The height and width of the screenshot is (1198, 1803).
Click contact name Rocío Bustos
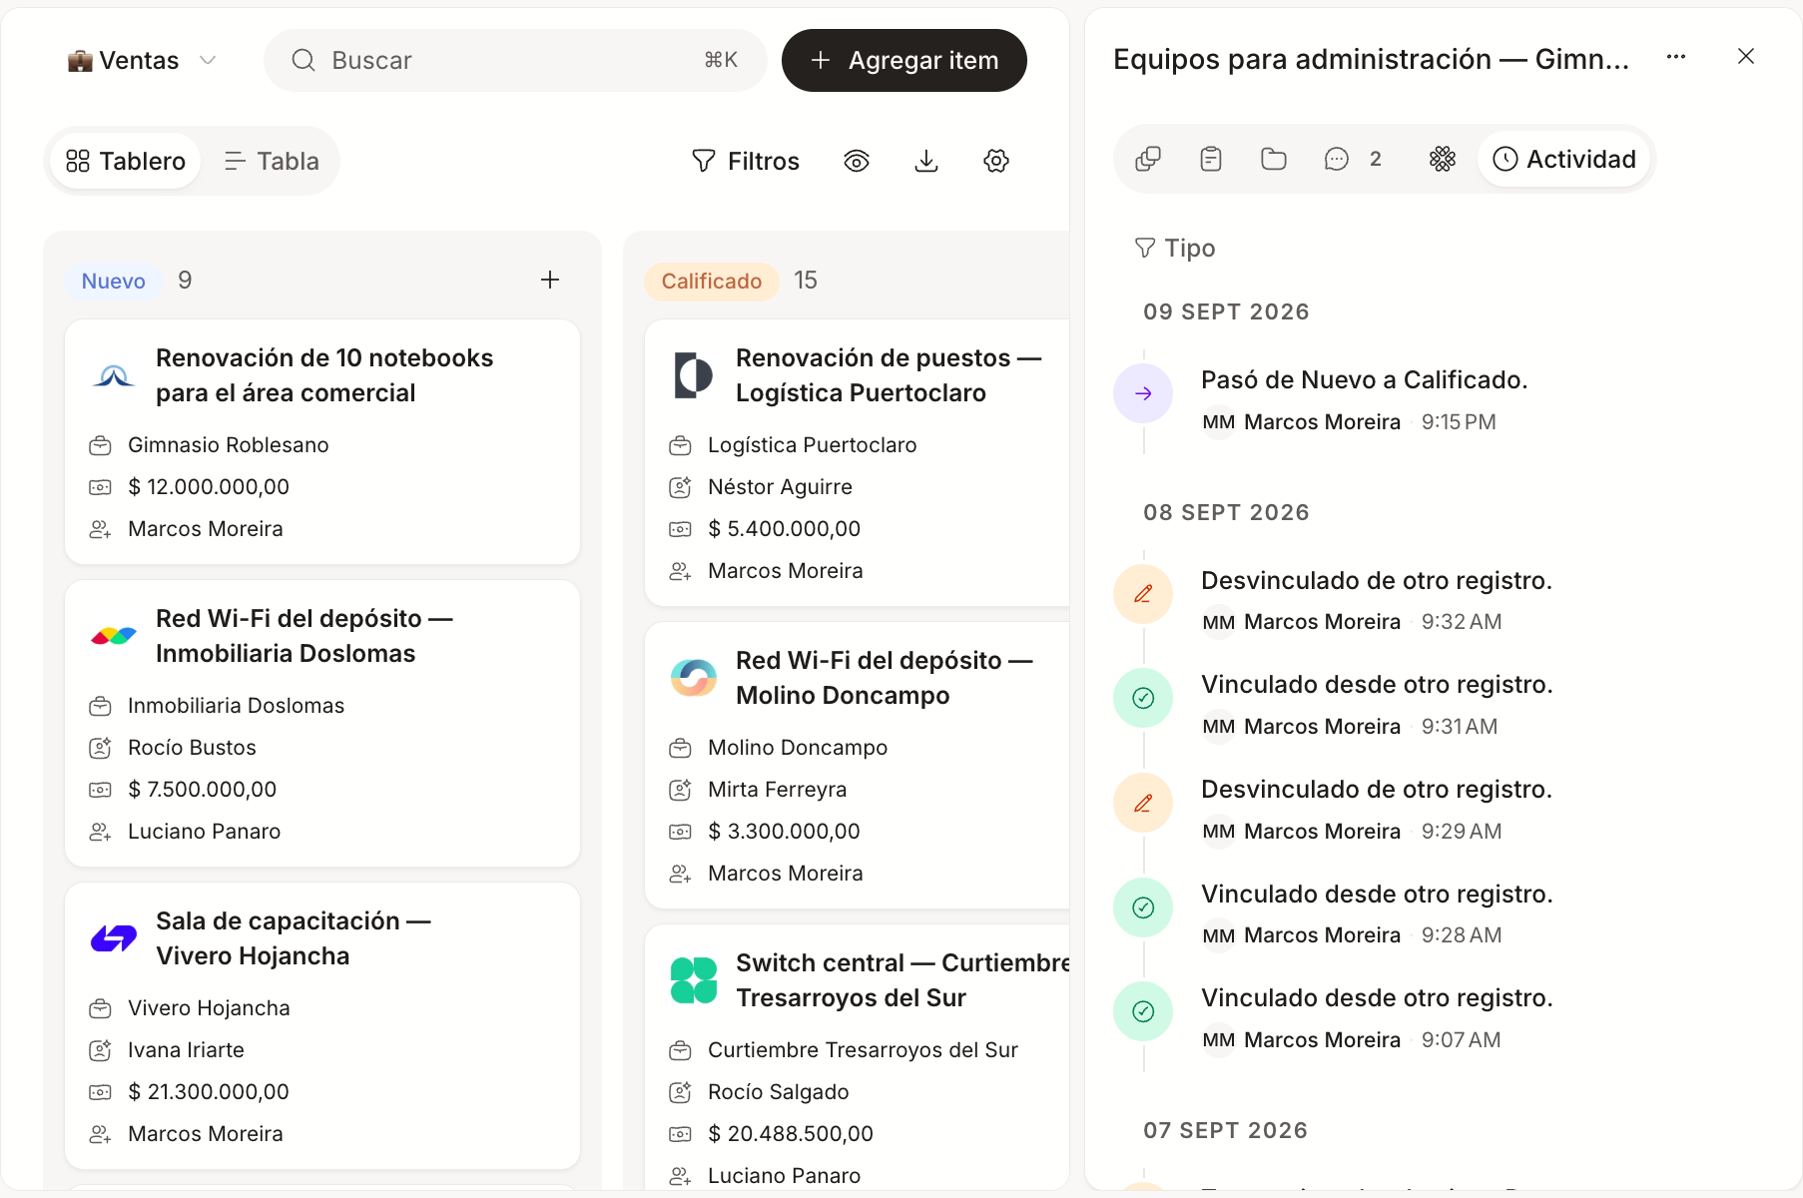point(192,748)
